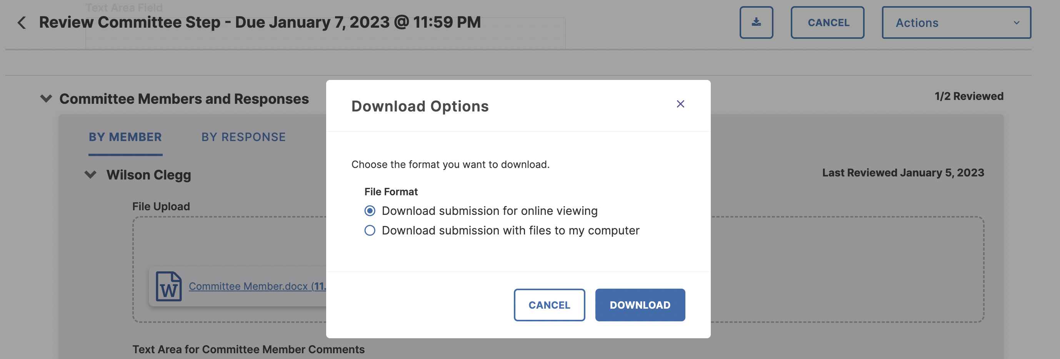Viewport: 1060px width, 359px height.
Task: Select Download submission with files to my computer
Action: click(x=370, y=231)
